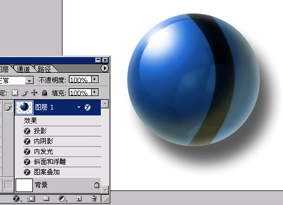Enable lock transparent pixels

coord(15,93)
